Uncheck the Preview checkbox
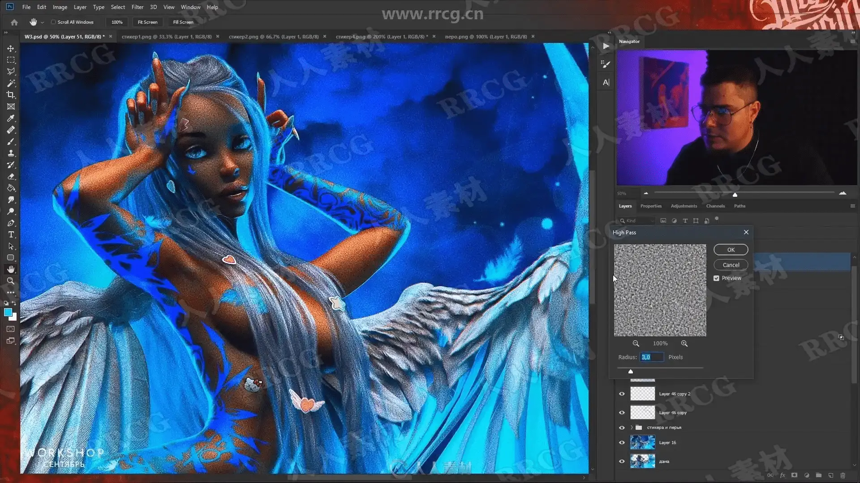The height and width of the screenshot is (483, 860). [x=716, y=278]
